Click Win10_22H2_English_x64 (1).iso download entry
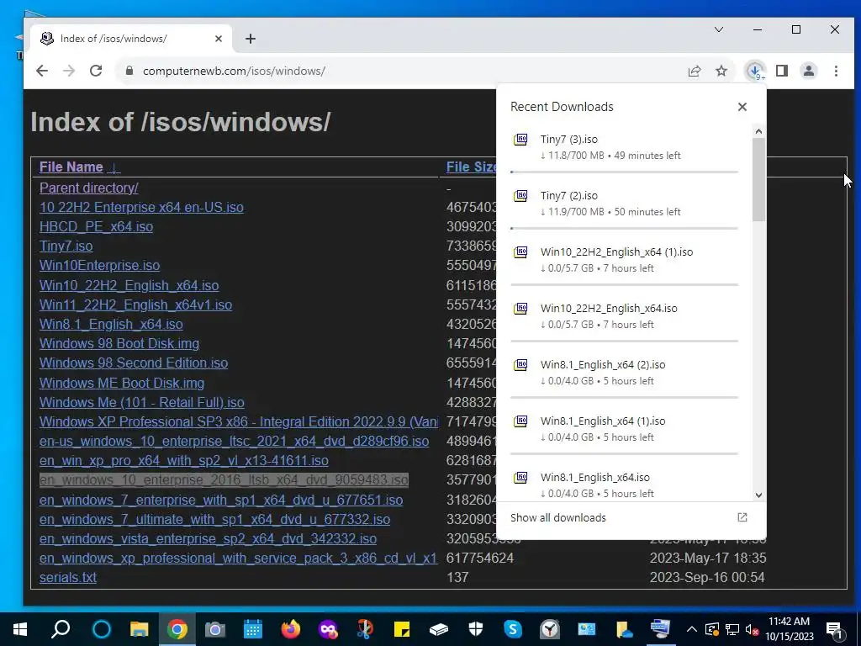Viewport: 861px width, 646px height. pos(625,260)
